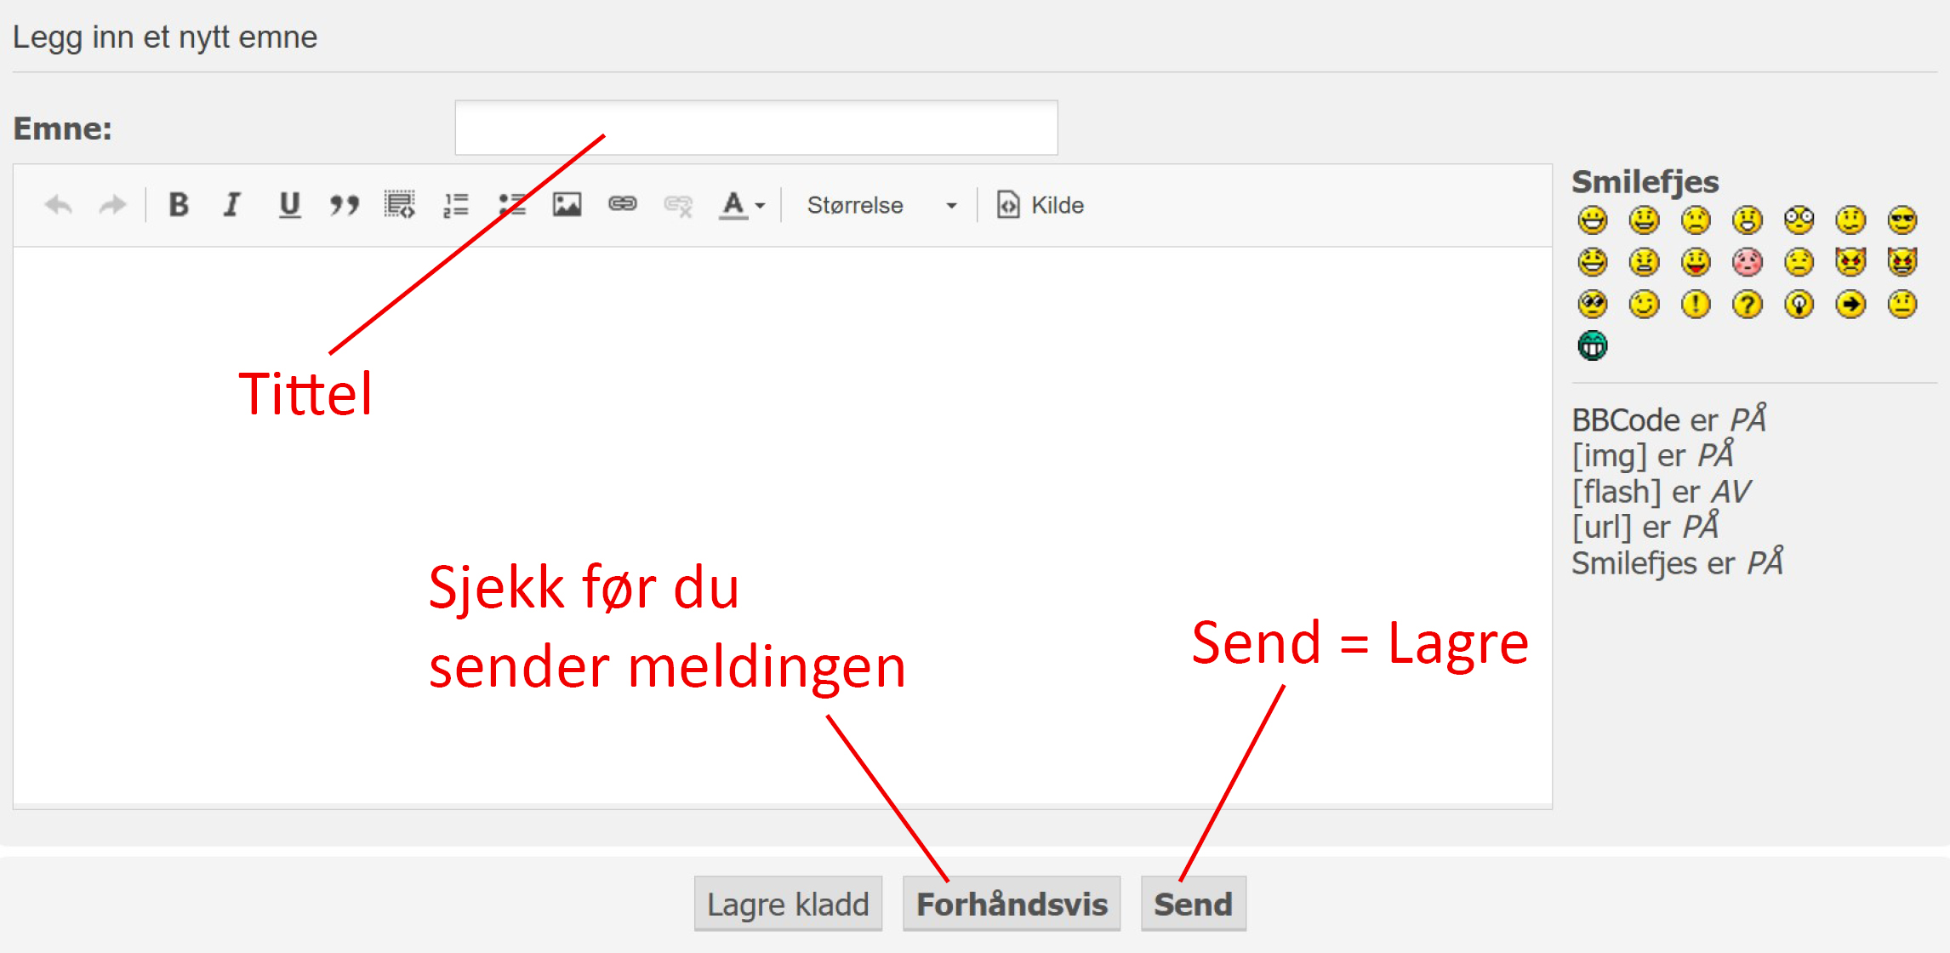The width and height of the screenshot is (1950, 953).
Task: Click the '[img] er PÅ' status line
Action: coord(1652,455)
